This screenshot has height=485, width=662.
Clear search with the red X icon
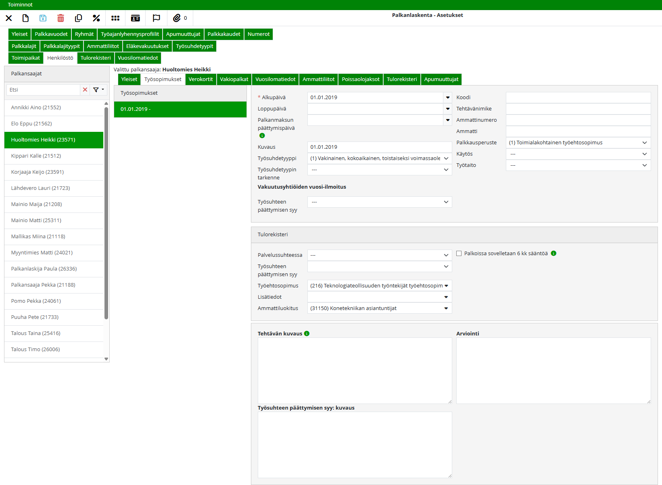click(85, 90)
